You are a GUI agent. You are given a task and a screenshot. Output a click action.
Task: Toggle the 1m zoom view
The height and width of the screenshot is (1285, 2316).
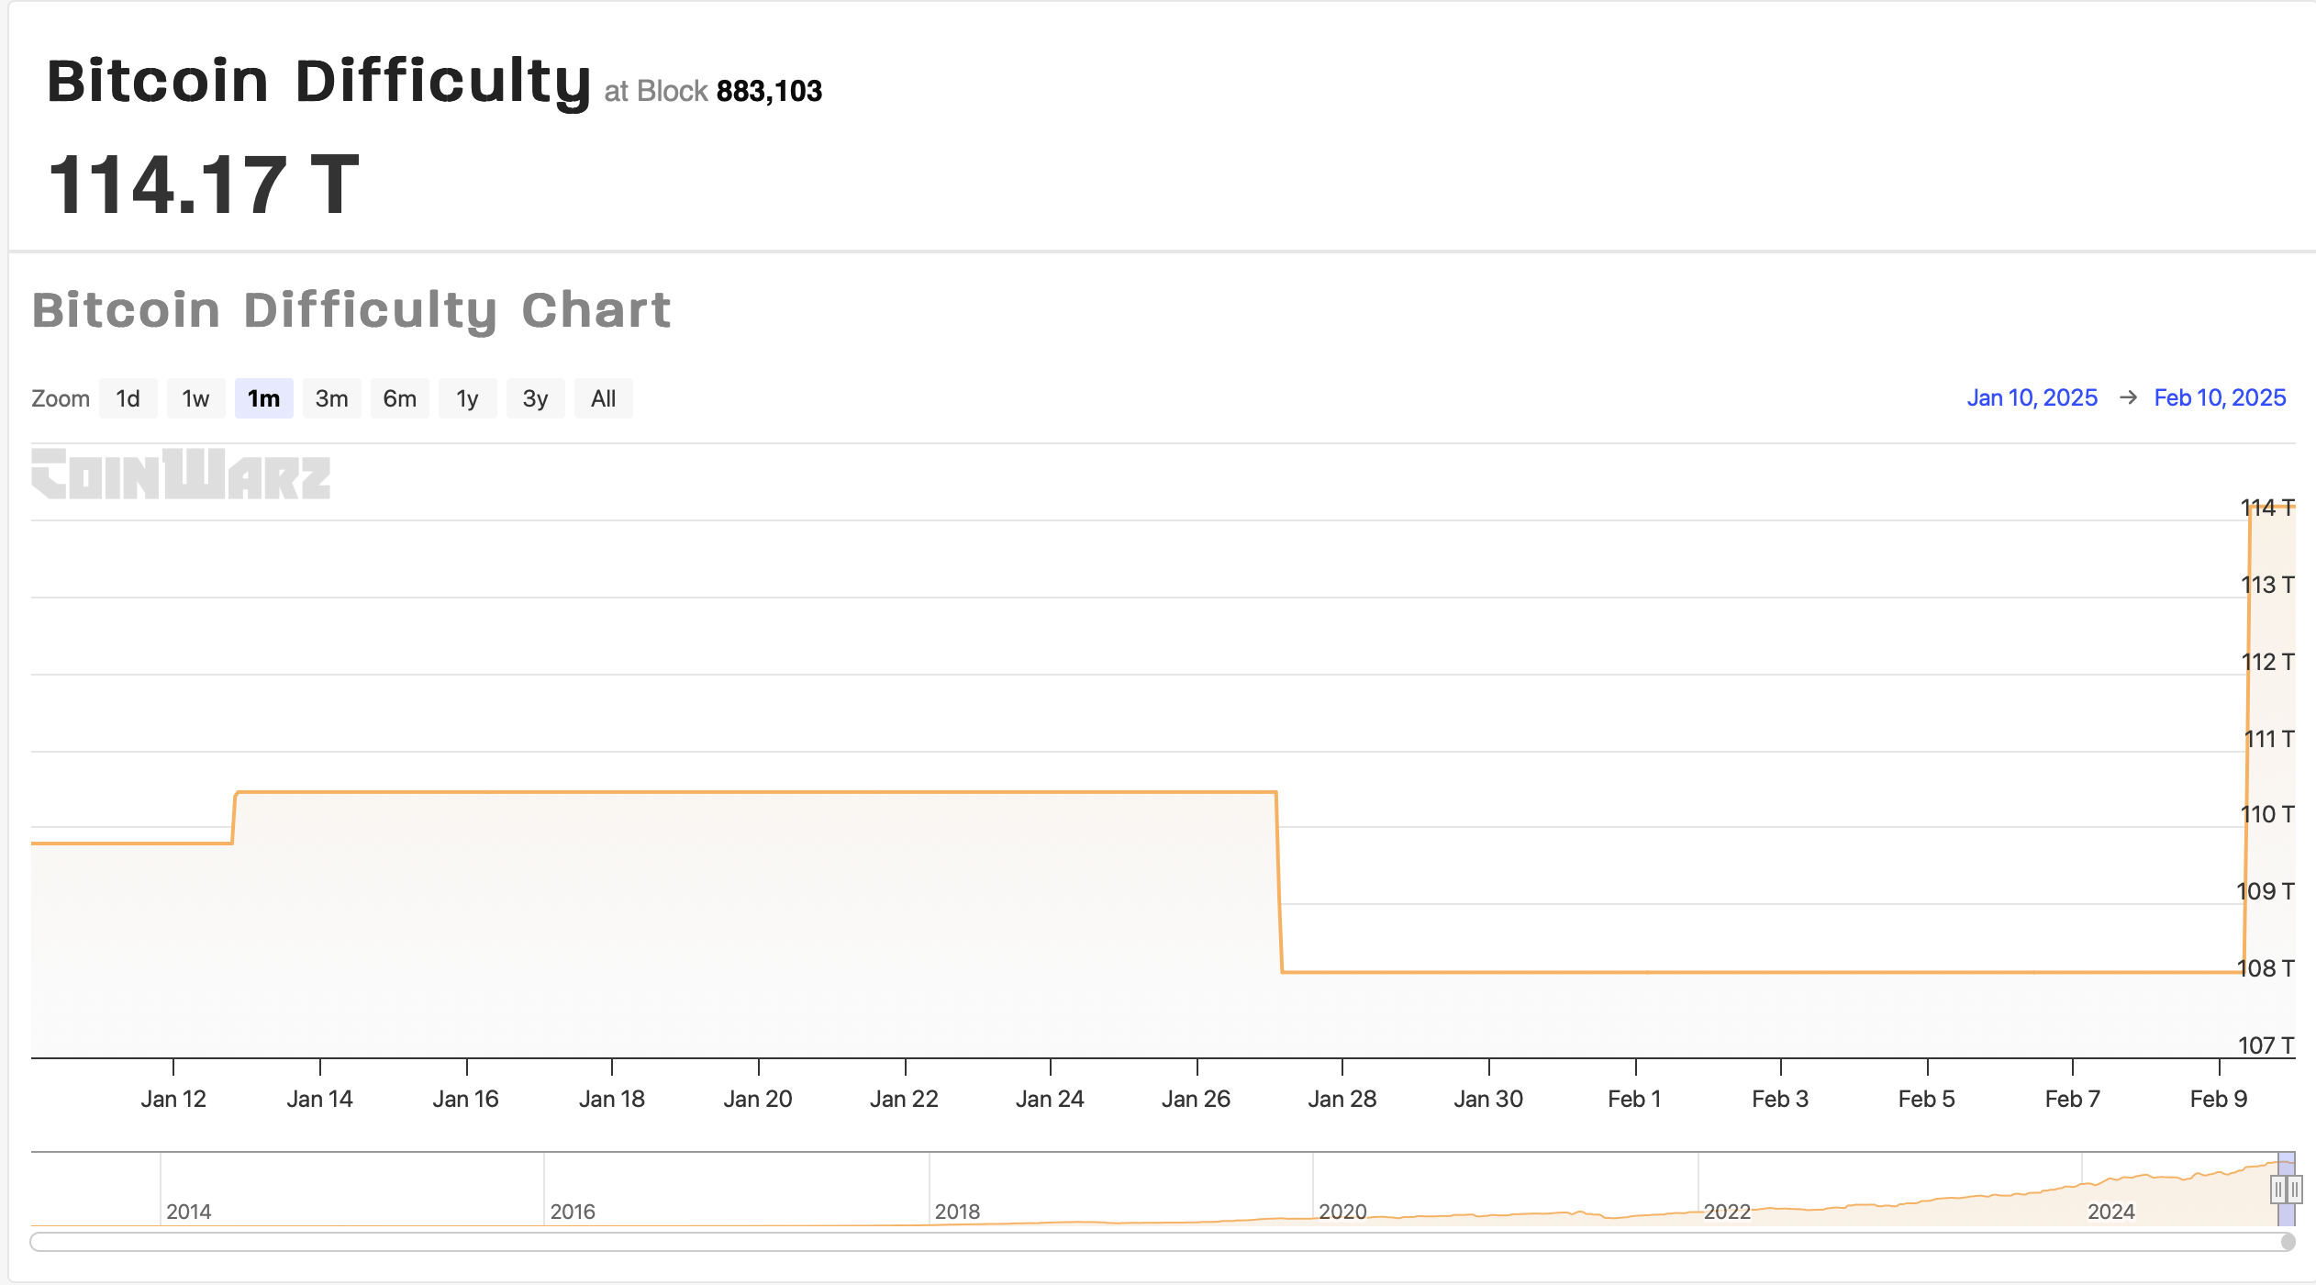coord(262,398)
